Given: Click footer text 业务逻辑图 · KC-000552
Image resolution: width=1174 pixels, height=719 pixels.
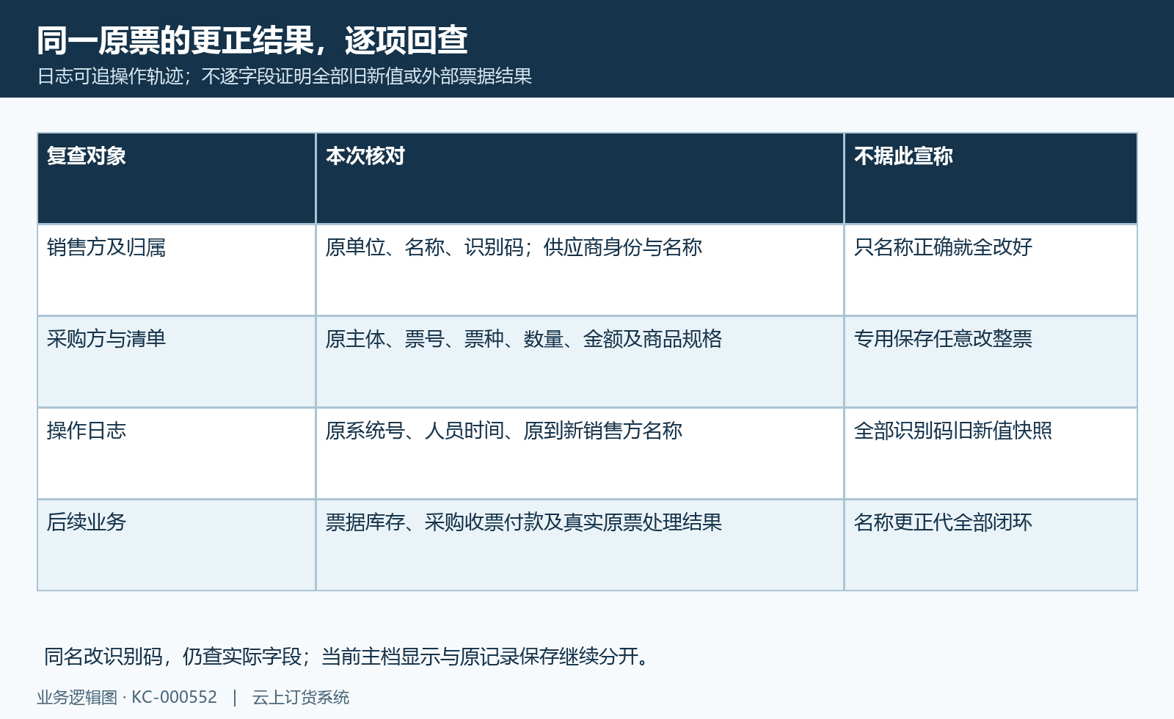Looking at the screenshot, I should [127, 697].
